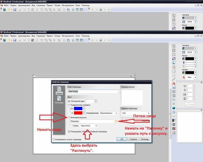Open the Эффект перехода dropdown showing Нет
This screenshot has width=203, height=162.
pos(135,113)
